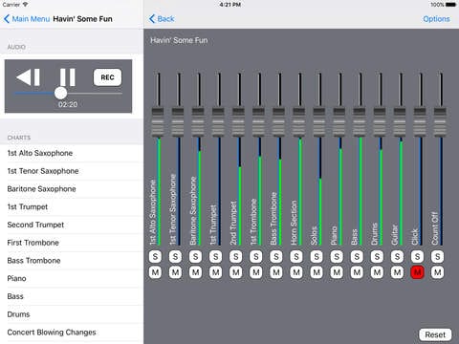
Task: Solo the Drums channel
Action: coord(377,256)
